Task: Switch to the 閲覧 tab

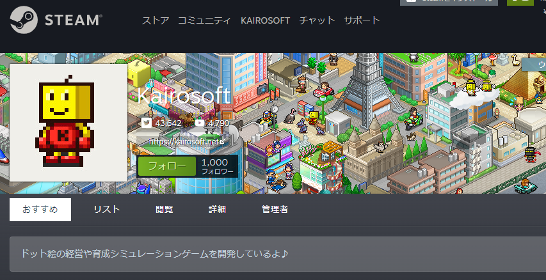Action: (x=164, y=210)
